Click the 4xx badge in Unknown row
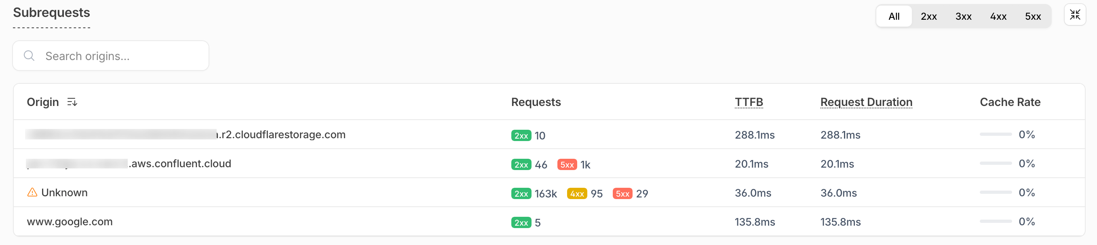 click(577, 193)
